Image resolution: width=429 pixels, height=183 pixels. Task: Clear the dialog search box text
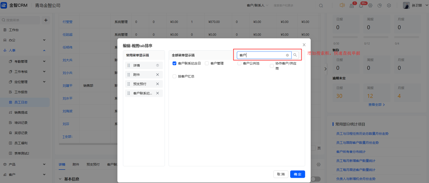click(x=287, y=55)
